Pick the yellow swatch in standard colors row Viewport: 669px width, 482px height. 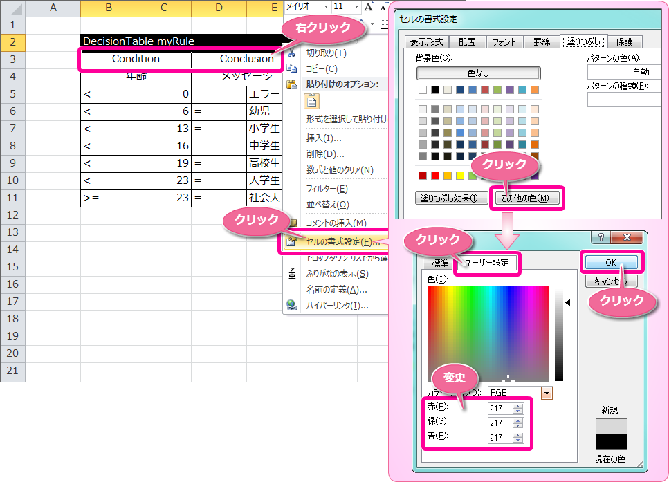(460, 176)
